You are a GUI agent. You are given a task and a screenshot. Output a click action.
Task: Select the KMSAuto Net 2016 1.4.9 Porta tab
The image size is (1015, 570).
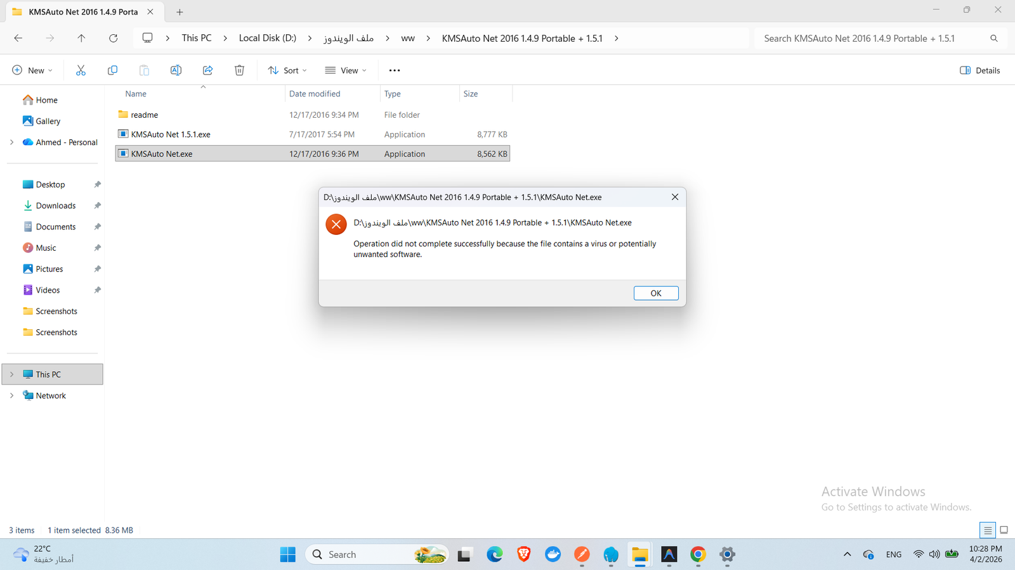pyautogui.click(x=83, y=12)
